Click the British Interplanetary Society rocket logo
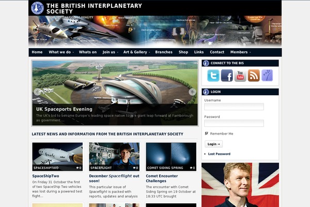 pyautogui.click(x=37, y=8)
